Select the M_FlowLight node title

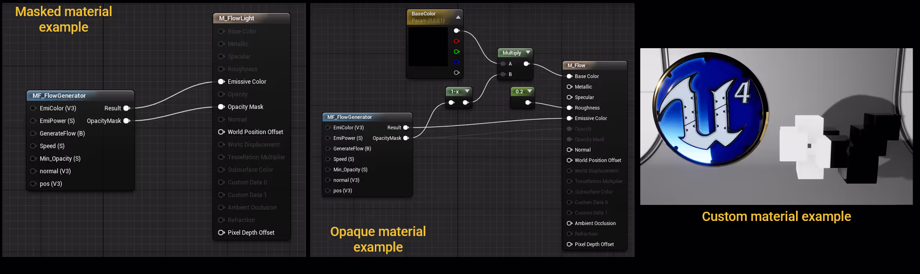237,18
